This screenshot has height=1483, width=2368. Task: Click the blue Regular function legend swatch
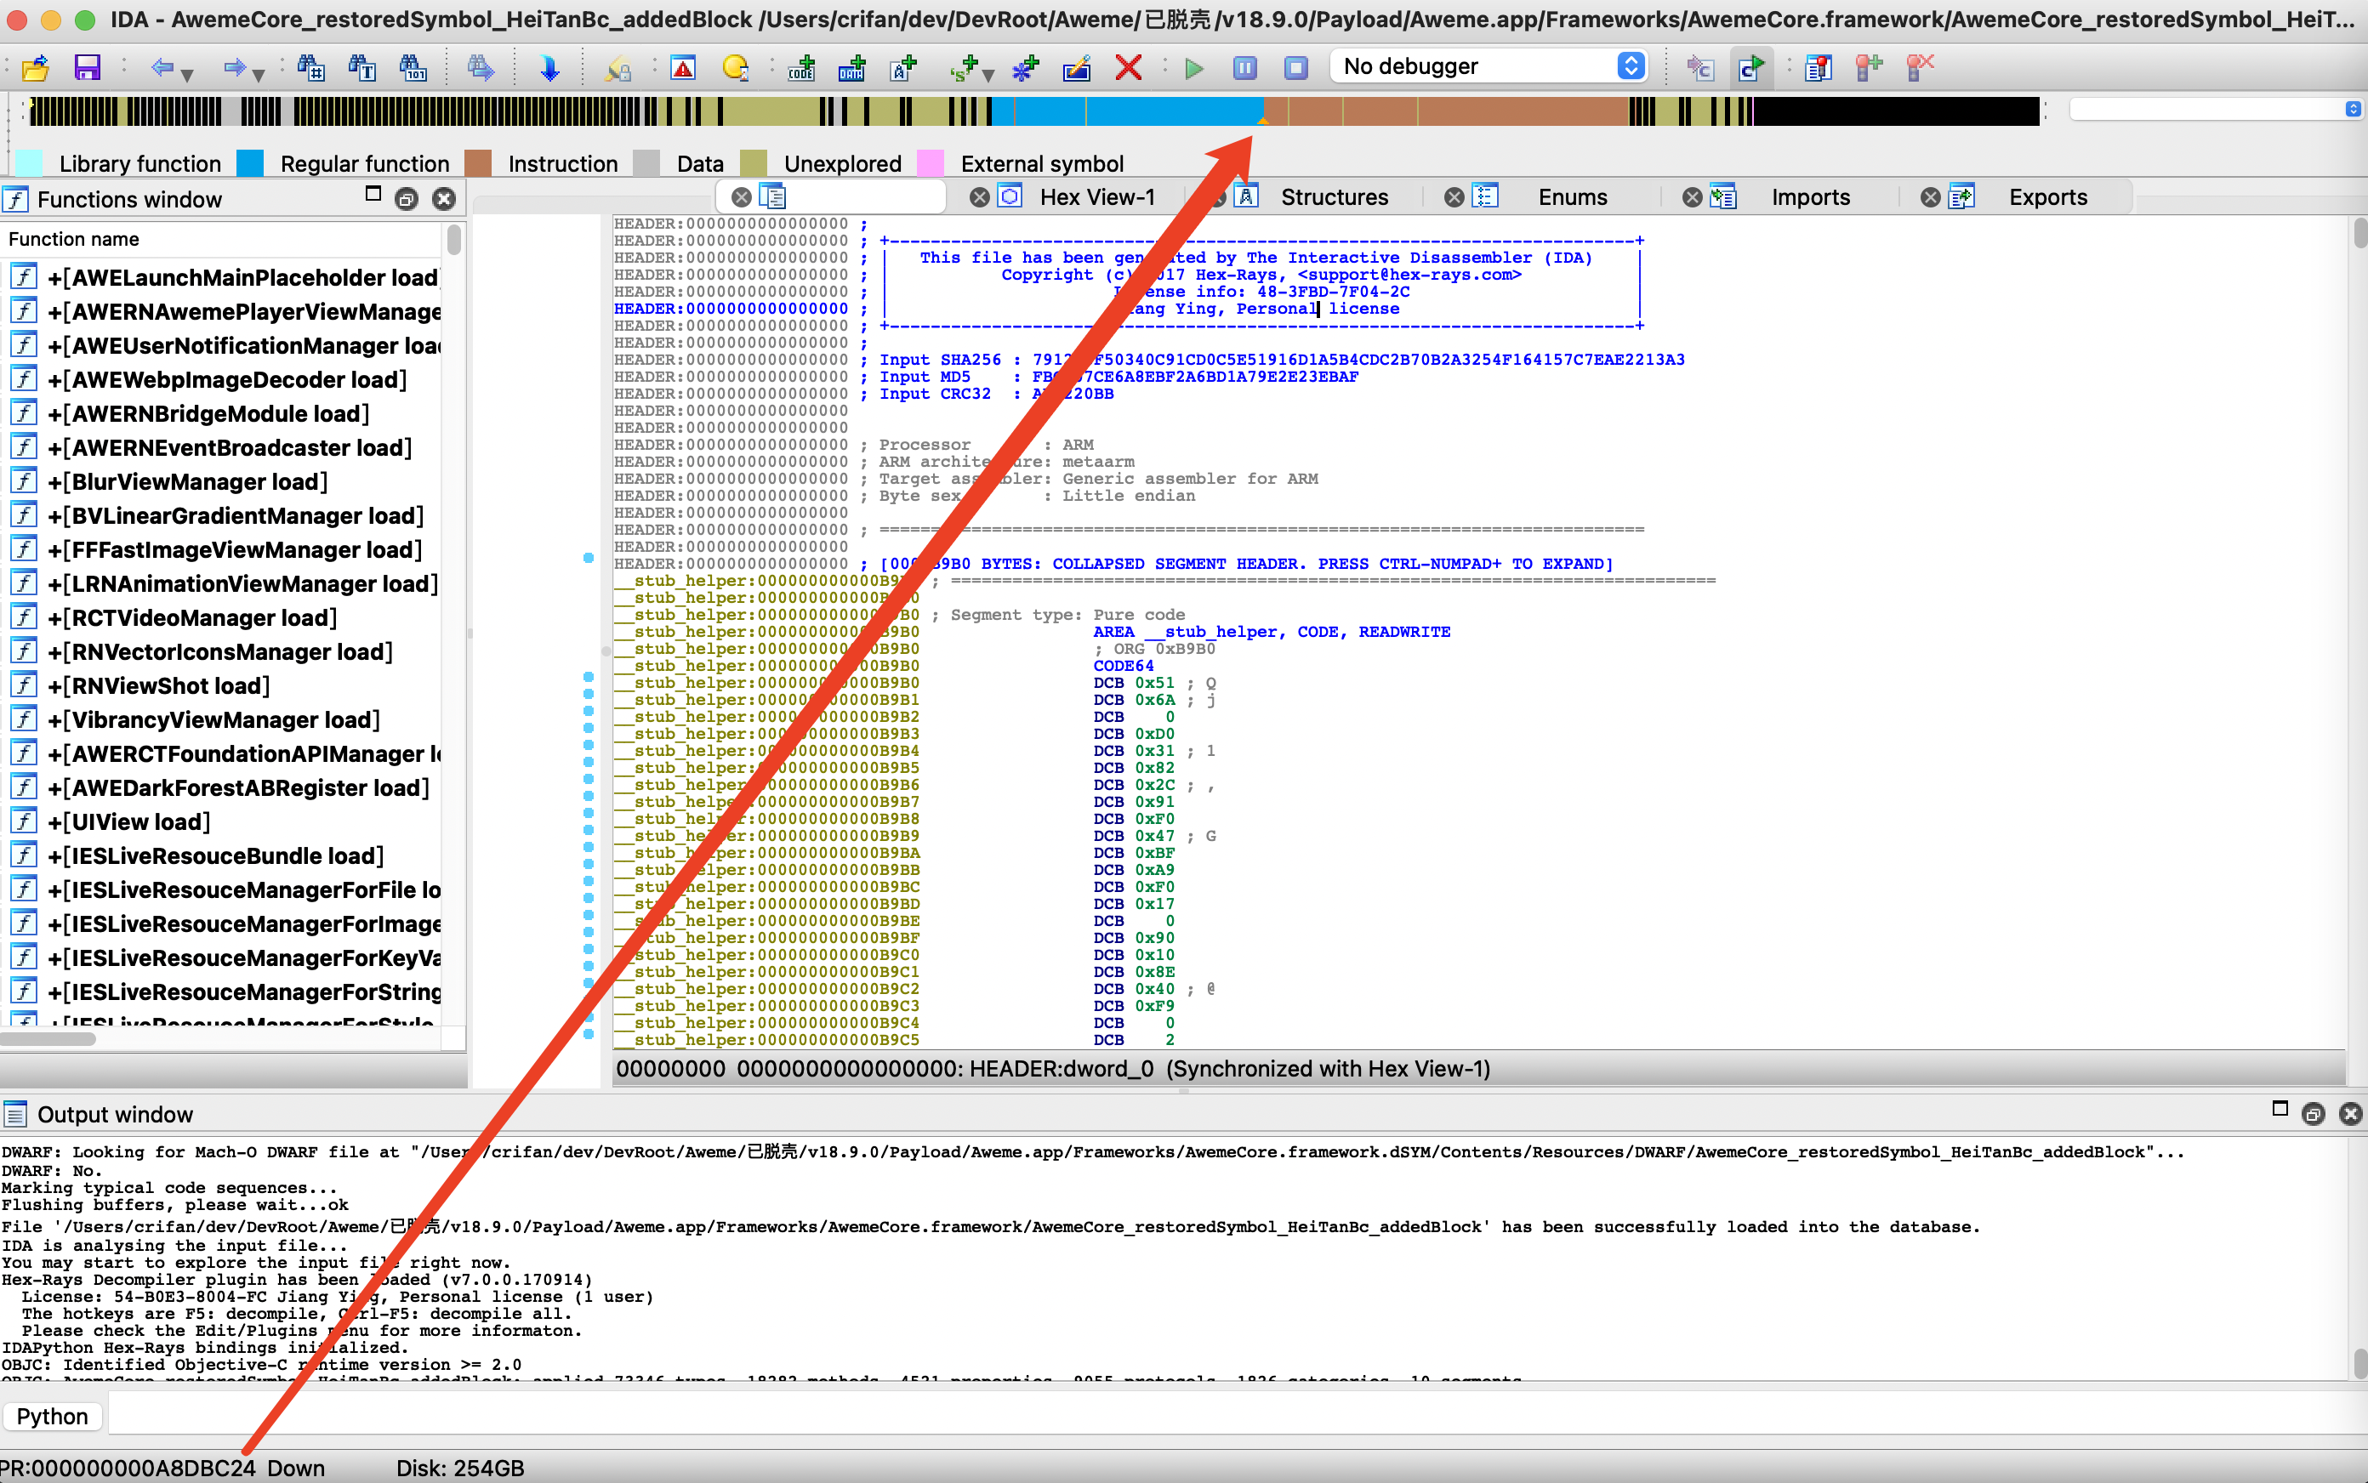tap(251, 162)
